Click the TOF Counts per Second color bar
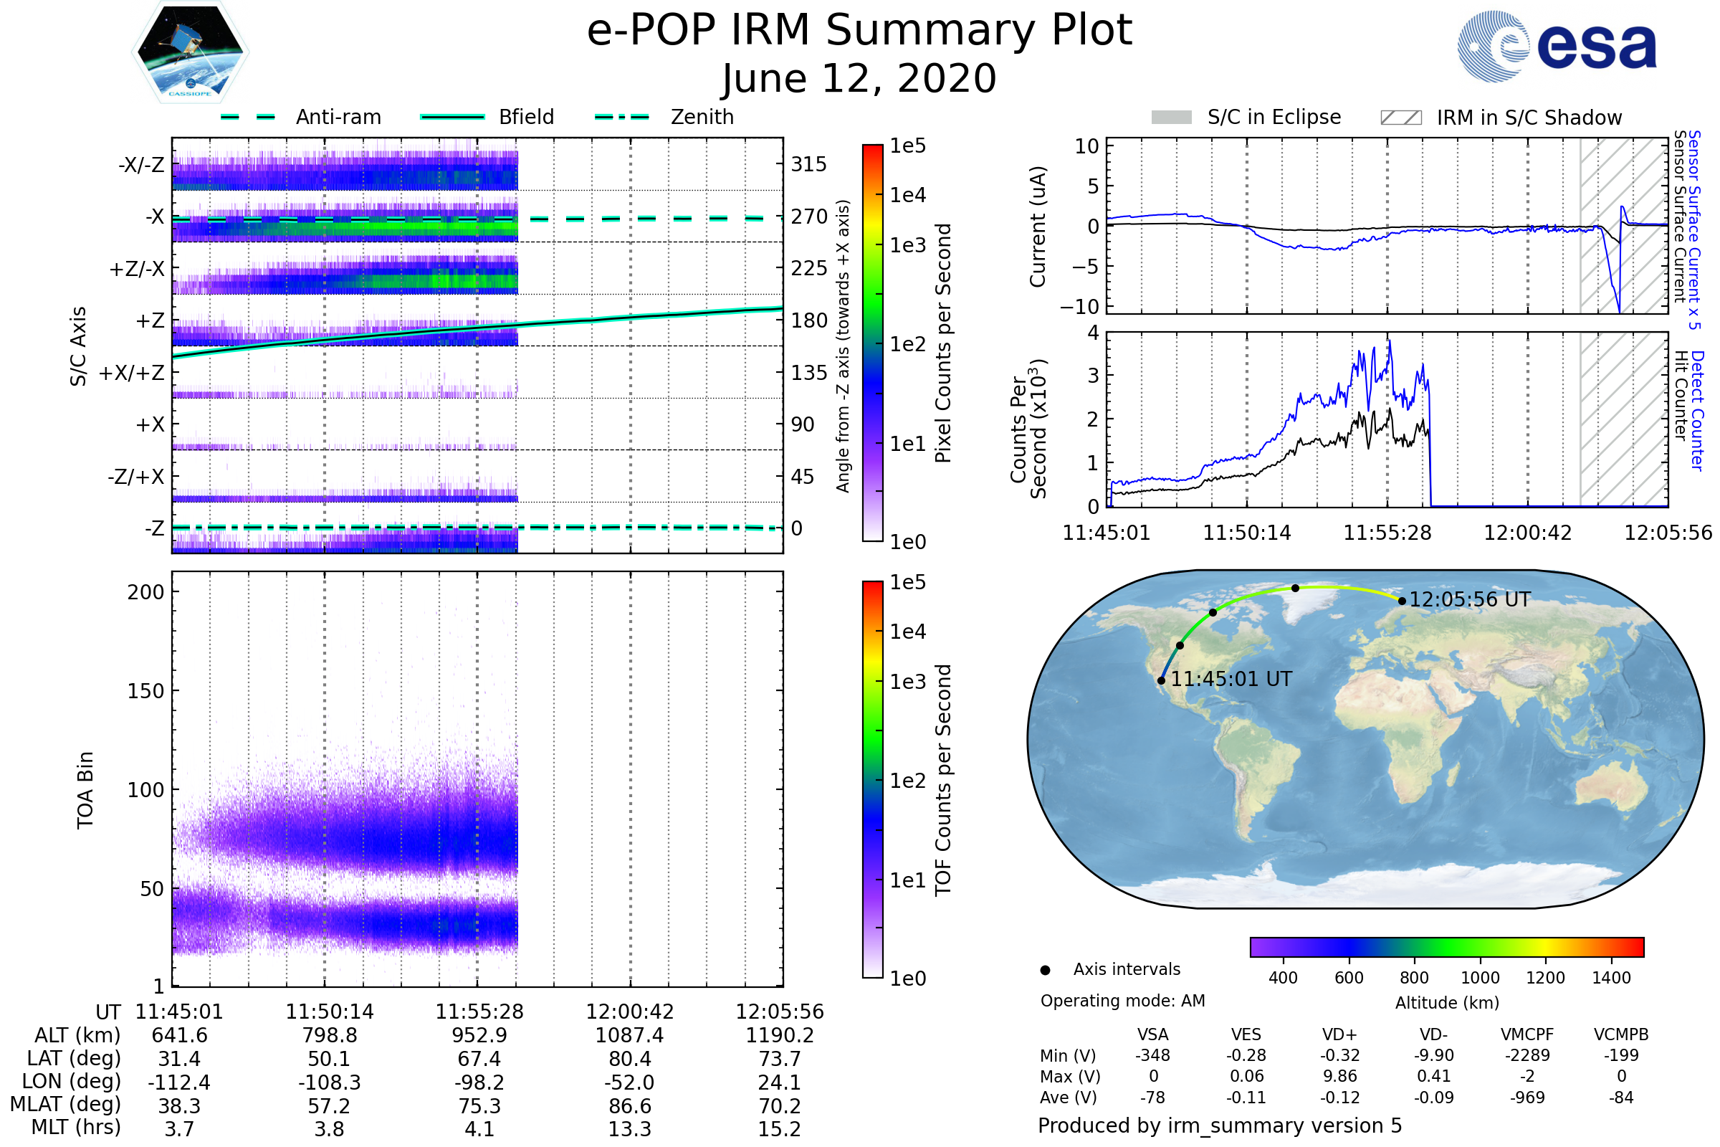The image size is (1720, 1147). [x=872, y=780]
